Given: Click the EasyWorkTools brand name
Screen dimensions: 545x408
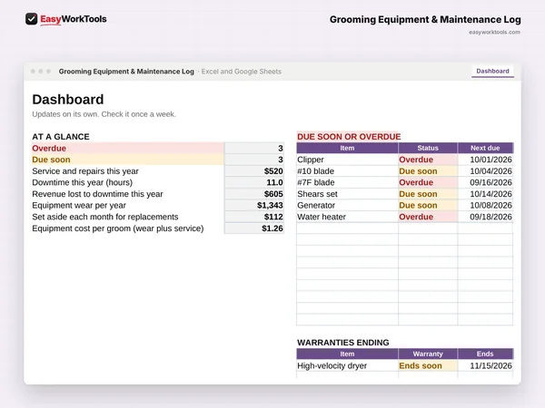Looking at the screenshot, I should coord(74,19).
